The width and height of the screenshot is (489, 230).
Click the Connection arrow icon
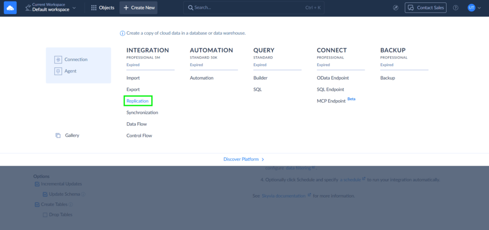(58, 60)
